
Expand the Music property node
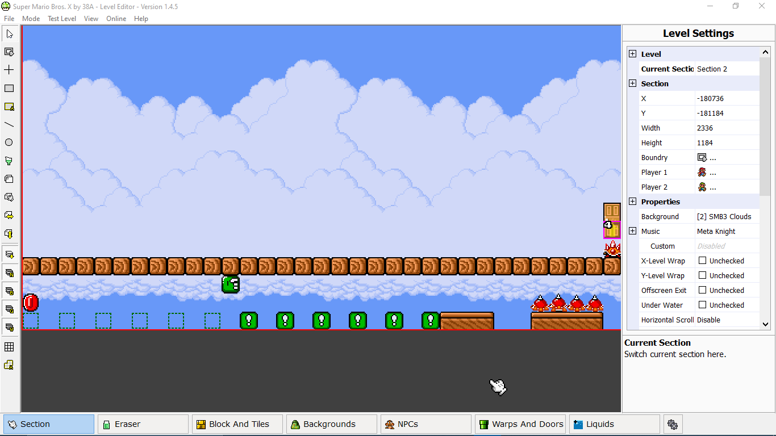coord(633,231)
